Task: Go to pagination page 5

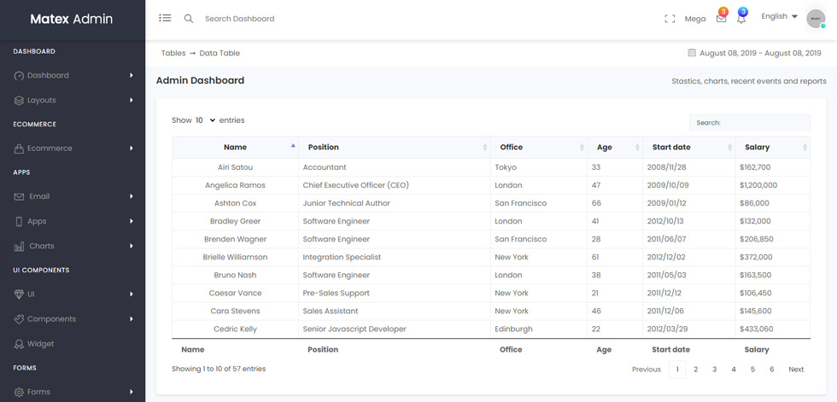Action: coord(752,369)
